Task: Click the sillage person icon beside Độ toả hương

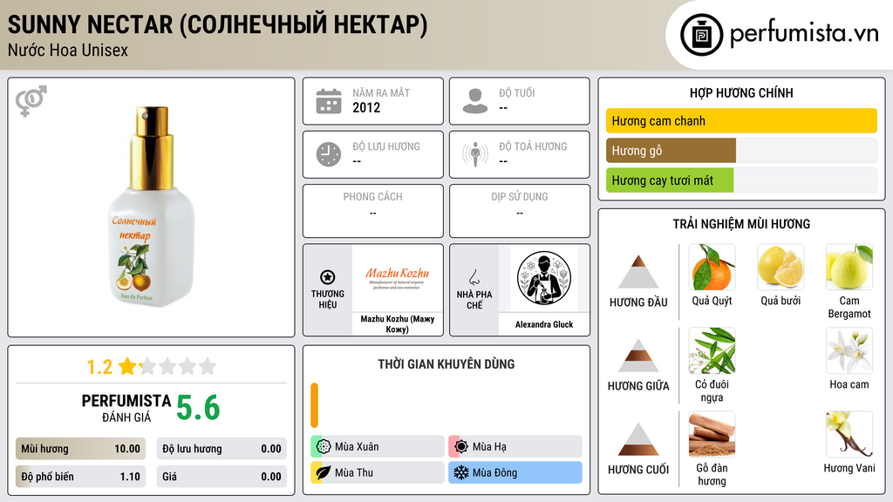Action: tap(475, 154)
